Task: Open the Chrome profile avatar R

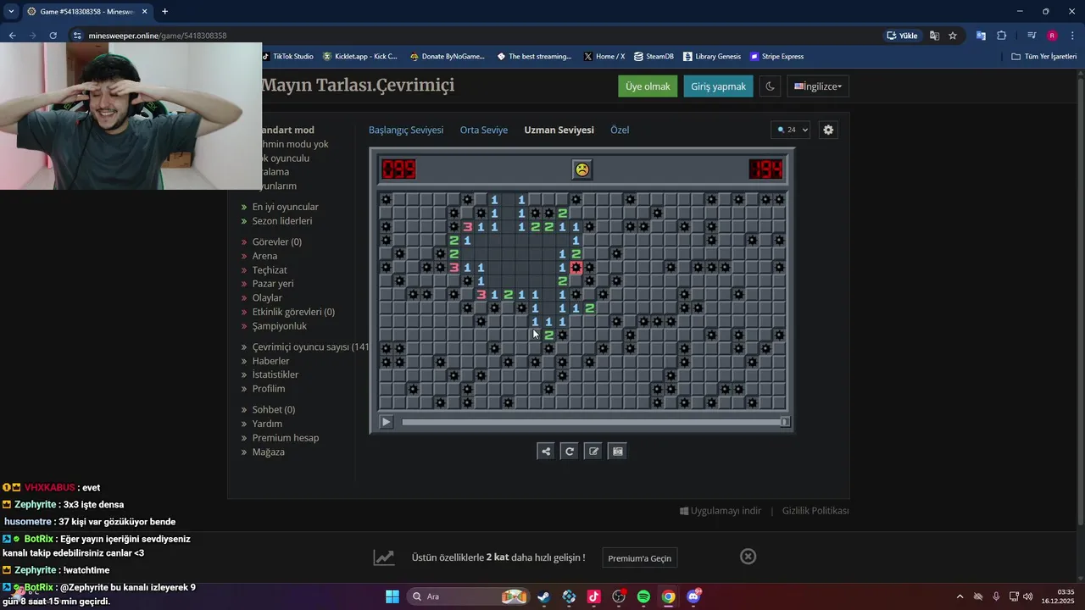Action: pos(1052,36)
